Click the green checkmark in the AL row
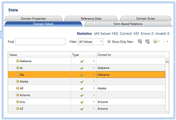This screenshot has height=120, width=176. coord(82,68)
